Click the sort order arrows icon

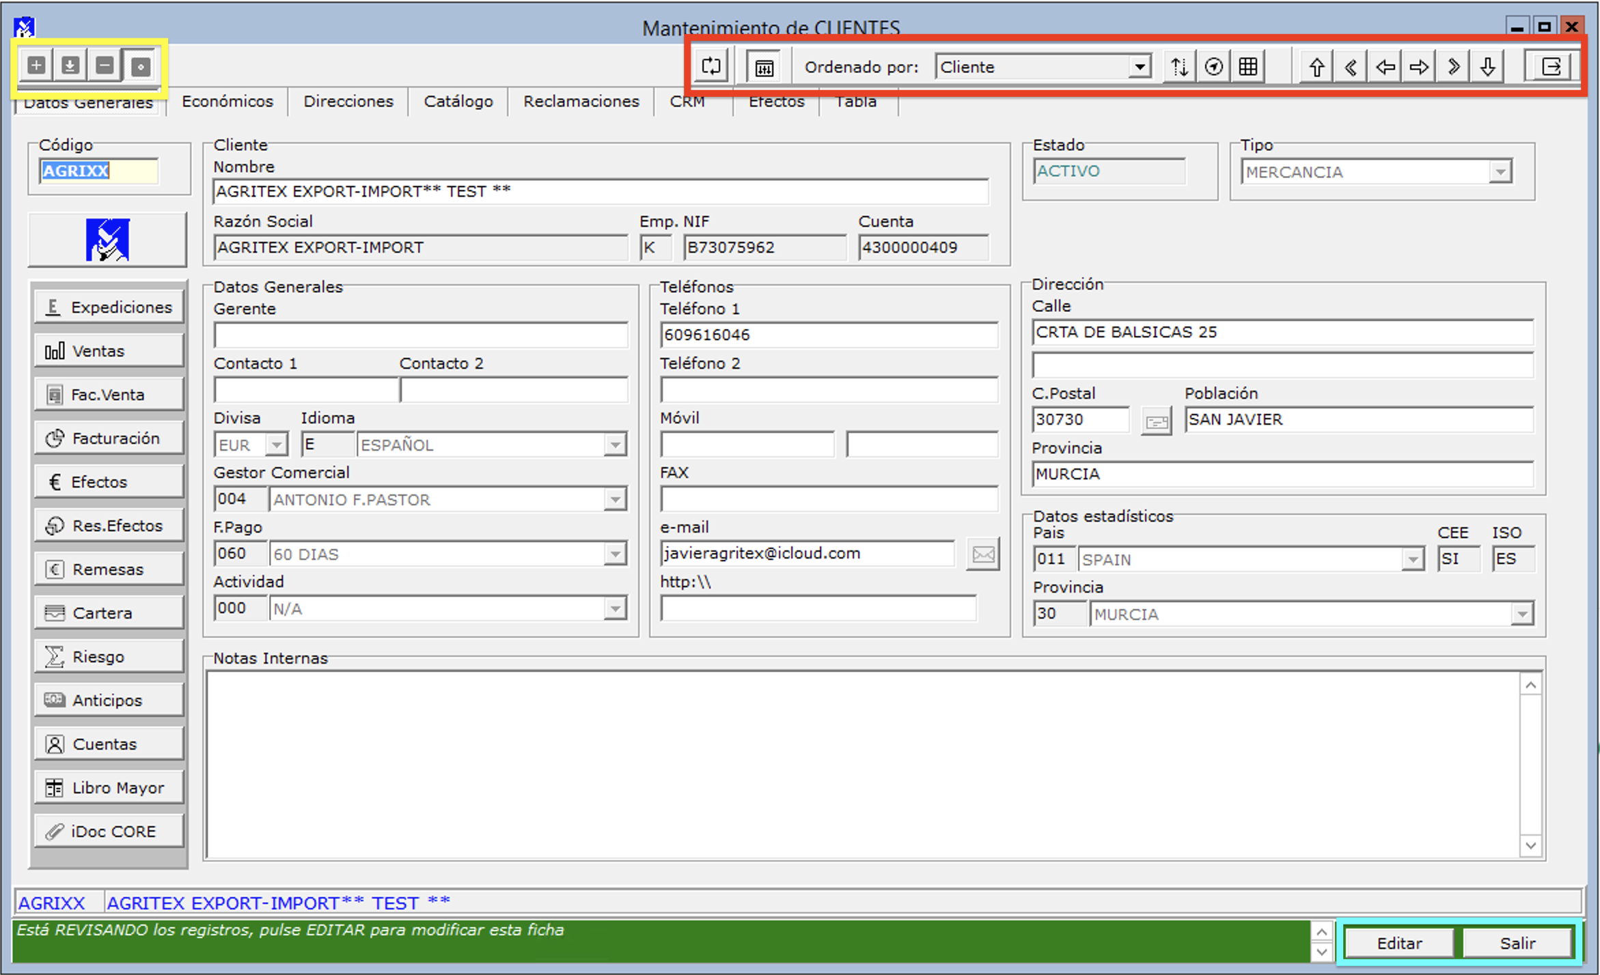coord(1179,67)
